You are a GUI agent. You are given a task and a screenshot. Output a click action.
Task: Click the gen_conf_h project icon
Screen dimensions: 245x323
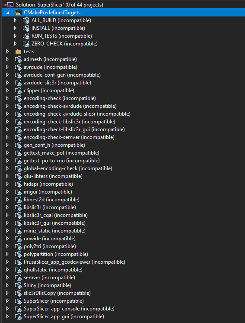click(x=18, y=145)
